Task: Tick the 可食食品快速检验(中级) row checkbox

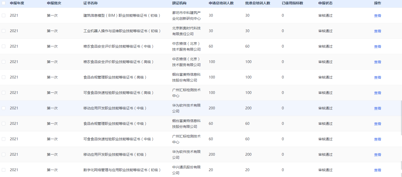Action: [x=4, y=139]
